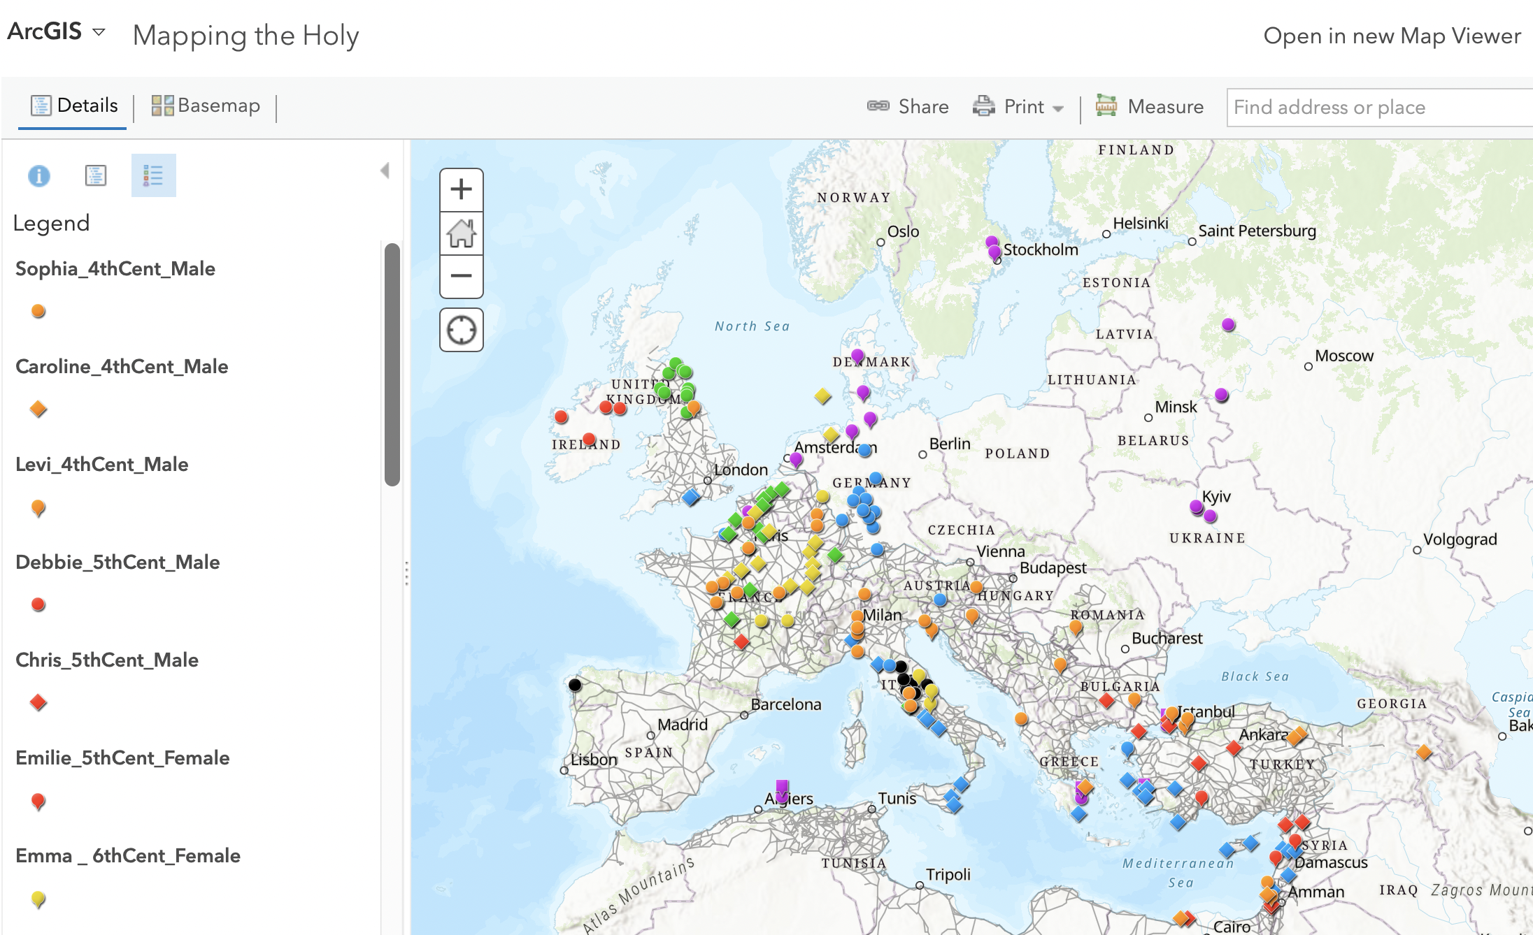Show map contents list icon
The image size is (1533, 935).
tap(96, 175)
